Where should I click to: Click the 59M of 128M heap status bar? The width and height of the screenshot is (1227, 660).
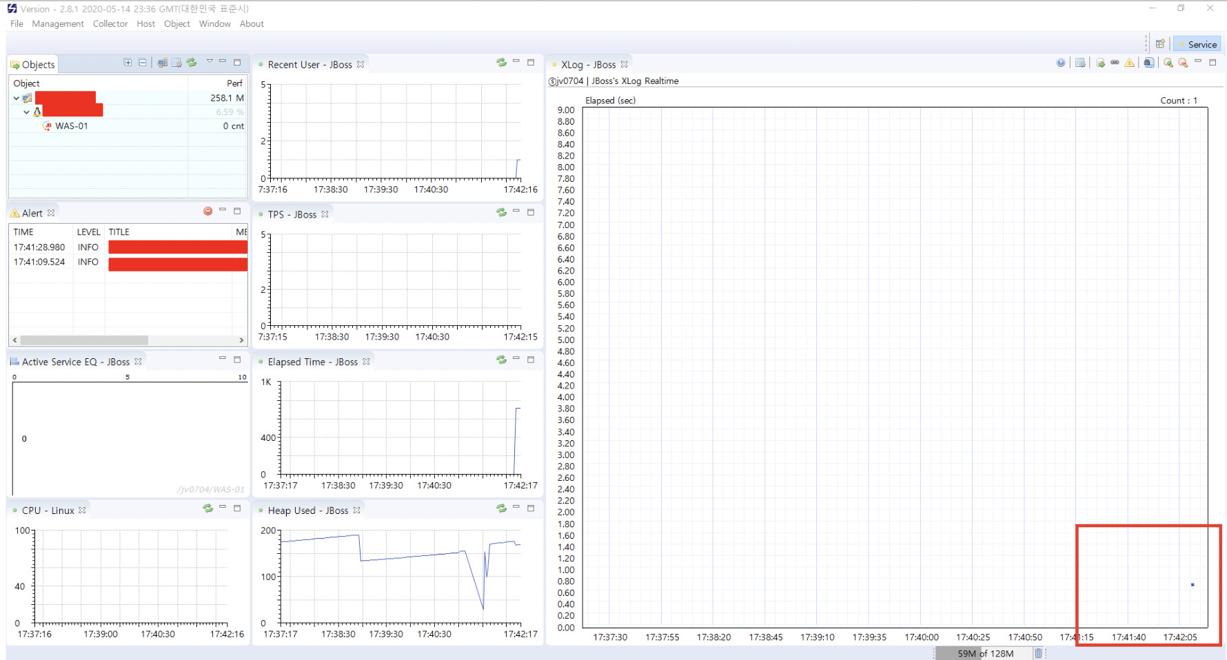pyautogui.click(x=985, y=653)
